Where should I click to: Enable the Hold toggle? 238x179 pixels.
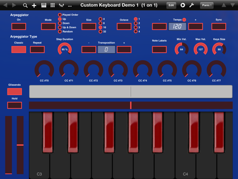click(14, 105)
